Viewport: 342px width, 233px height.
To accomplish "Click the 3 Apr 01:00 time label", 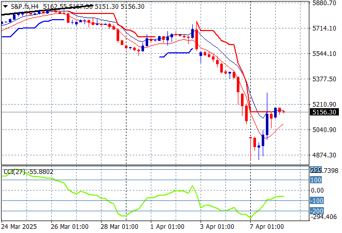I will pyautogui.click(x=217, y=227).
